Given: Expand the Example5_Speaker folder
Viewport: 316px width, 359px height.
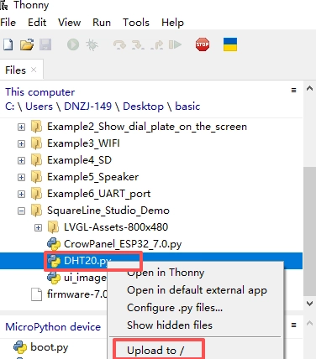Looking at the screenshot, I should tap(21, 178).
